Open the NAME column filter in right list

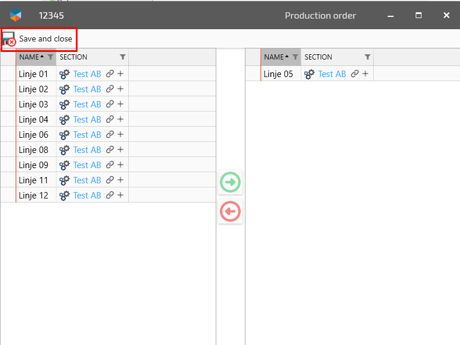[x=296, y=57]
